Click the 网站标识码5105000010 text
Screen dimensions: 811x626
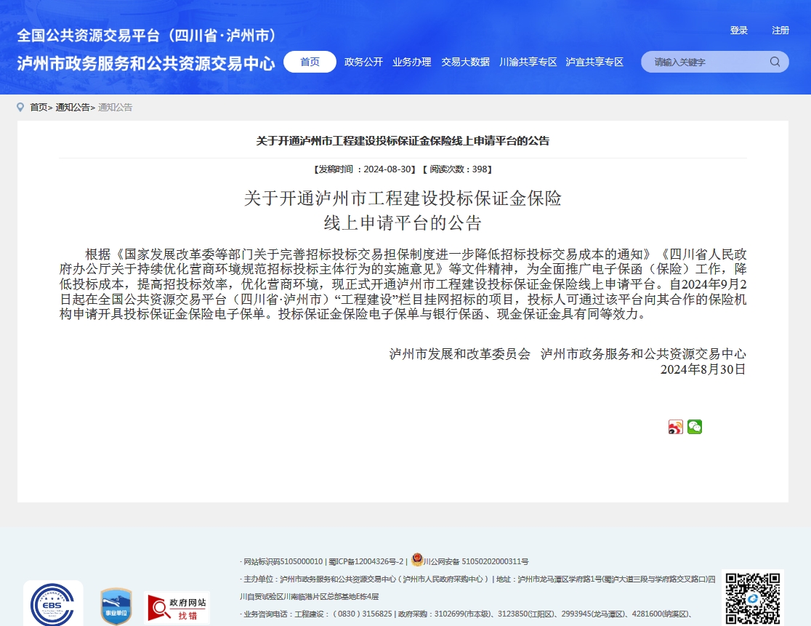click(283, 561)
